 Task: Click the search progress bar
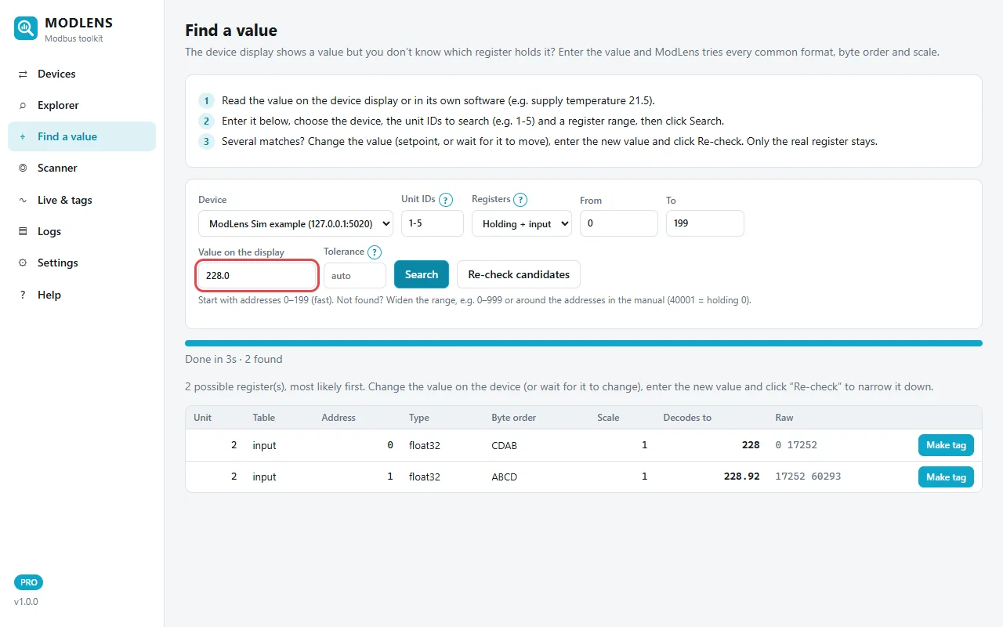583,343
